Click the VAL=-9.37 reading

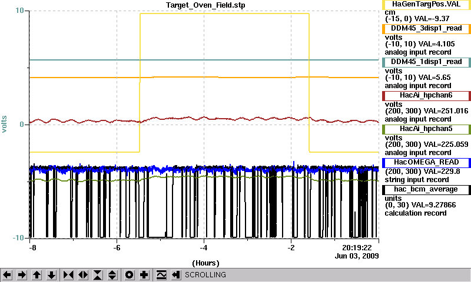tap(432, 19)
